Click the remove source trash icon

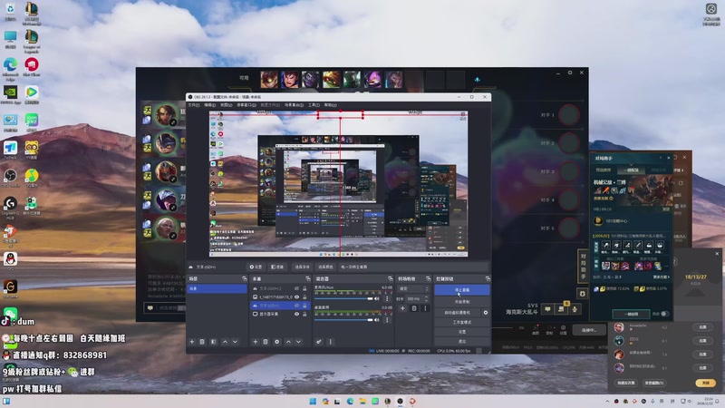(266, 342)
